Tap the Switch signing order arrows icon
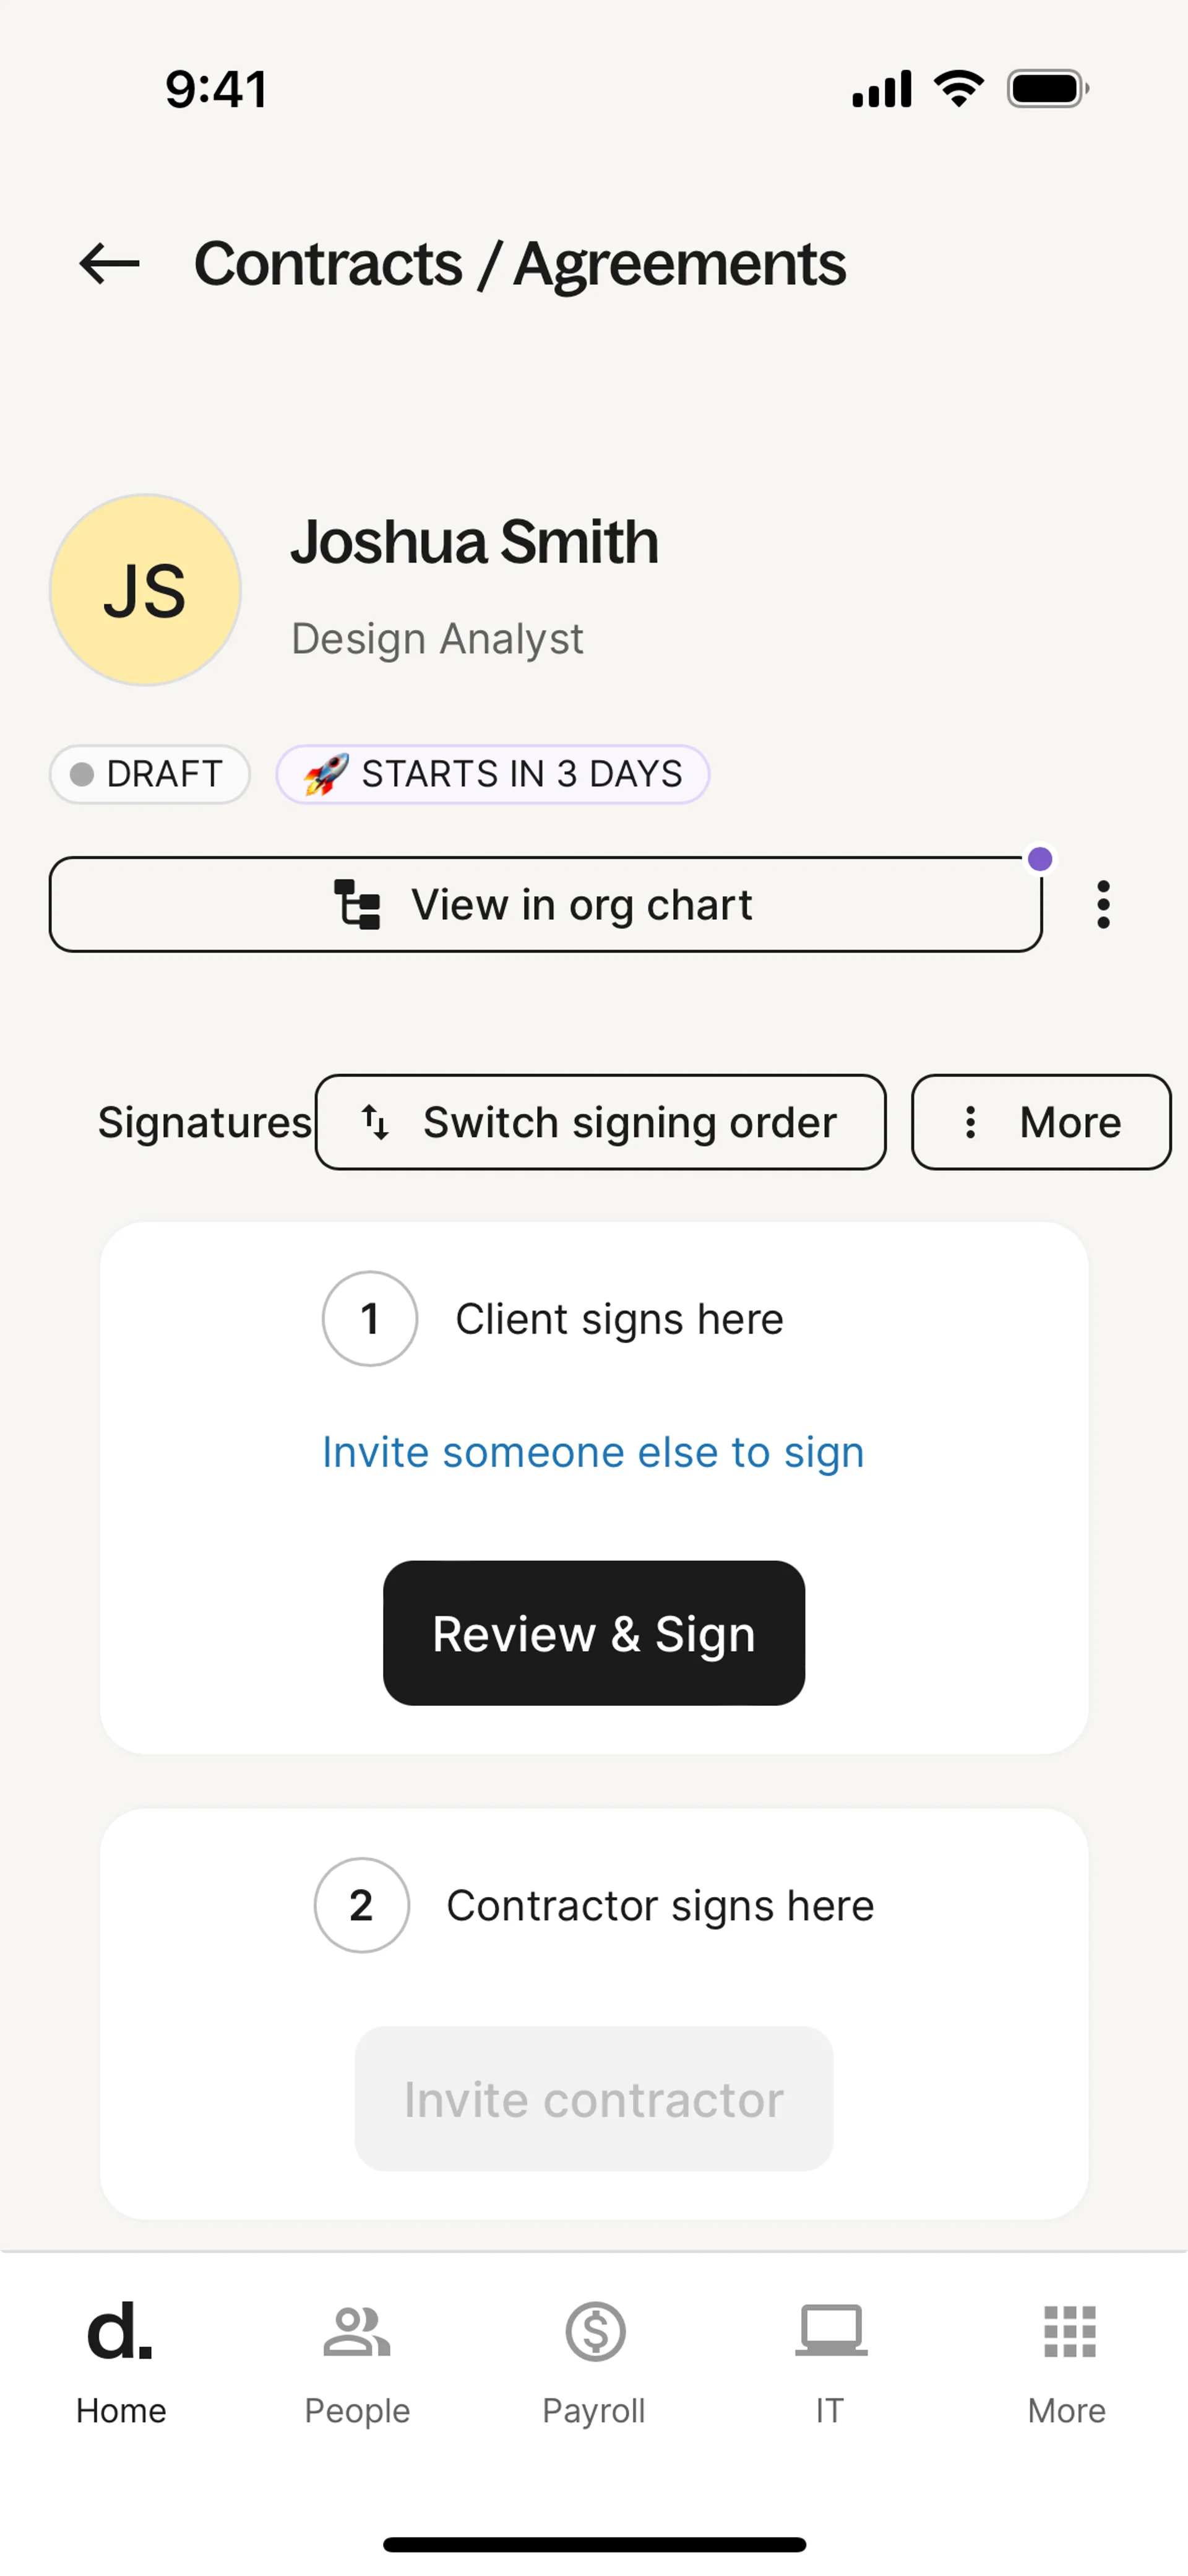This screenshot has width=1188, height=2576. (375, 1122)
